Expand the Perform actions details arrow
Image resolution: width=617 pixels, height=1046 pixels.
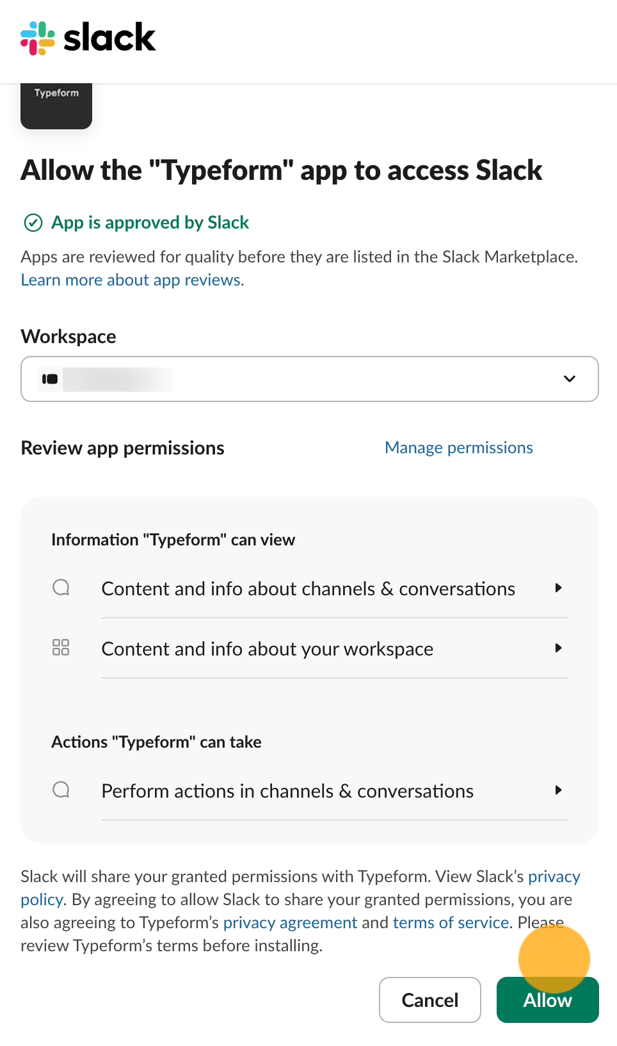pos(558,790)
